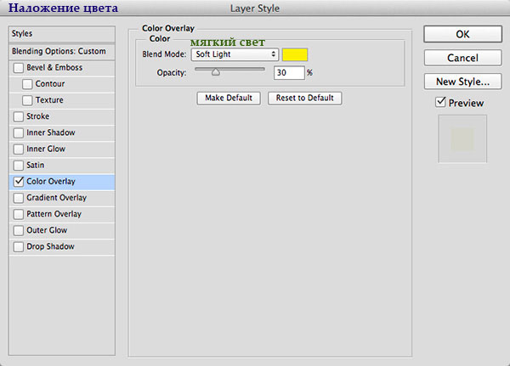Toggle the Preview checkbox
510x366 pixels.
point(440,103)
